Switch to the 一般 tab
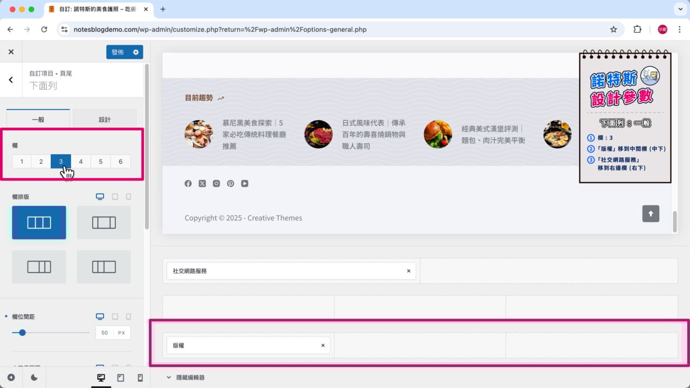Image resolution: width=690 pixels, height=388 pixels. [38, 119]
